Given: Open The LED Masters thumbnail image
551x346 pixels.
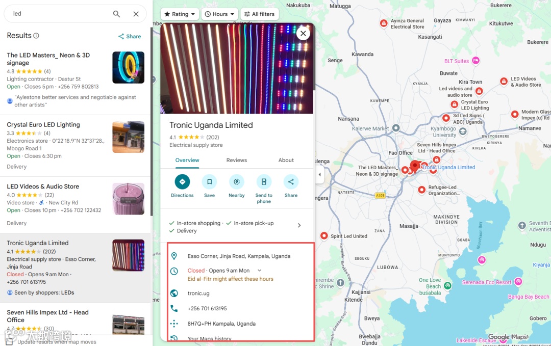Looking at the screenshot, I should click(x=128, y=67).
